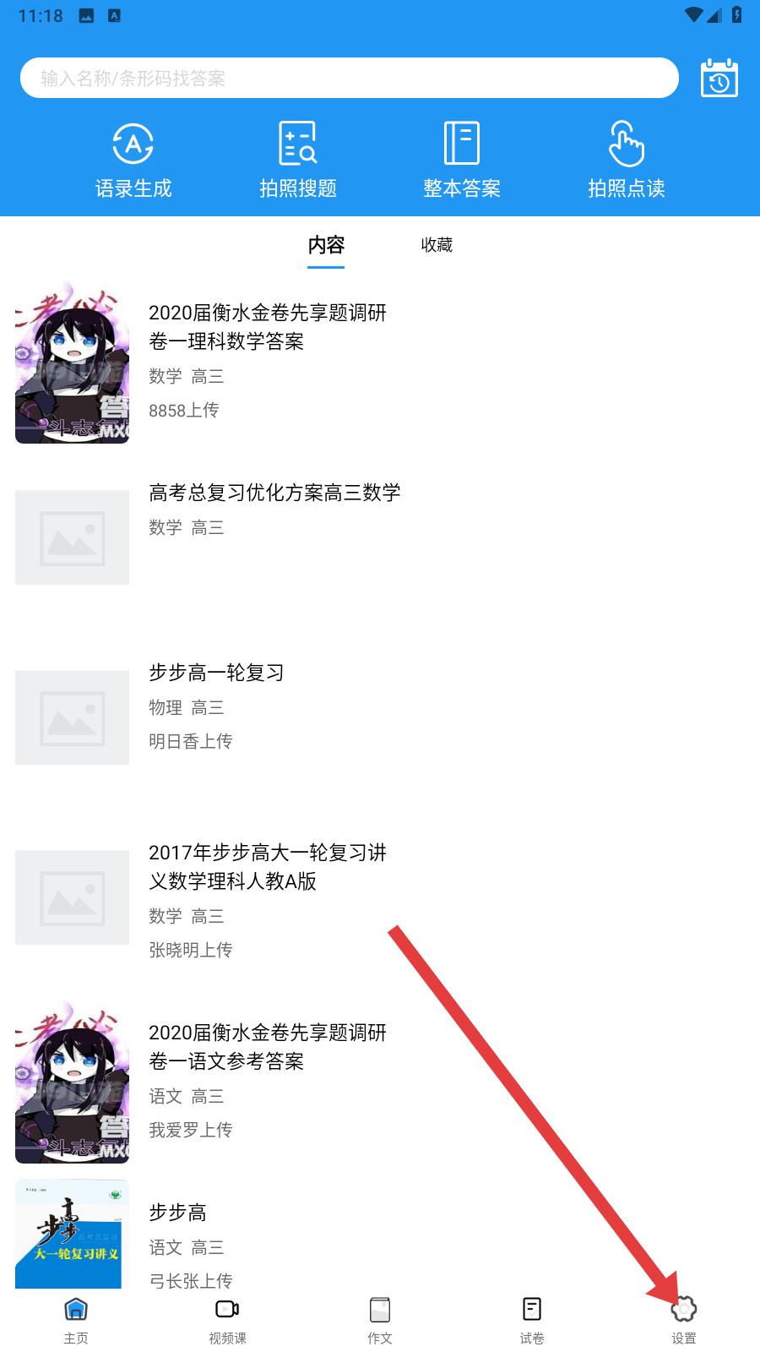Open 整本答案 whole book answers
The width and height of the screenshot is (760, 1352).
coord(462,161)
